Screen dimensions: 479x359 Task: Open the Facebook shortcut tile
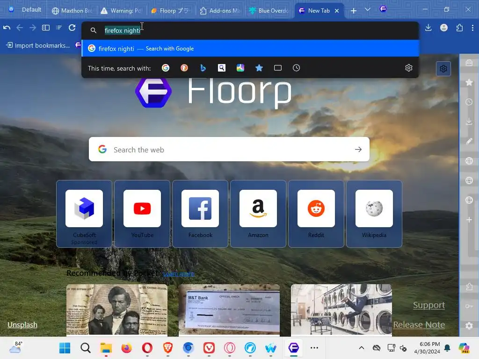pos(200,214)
